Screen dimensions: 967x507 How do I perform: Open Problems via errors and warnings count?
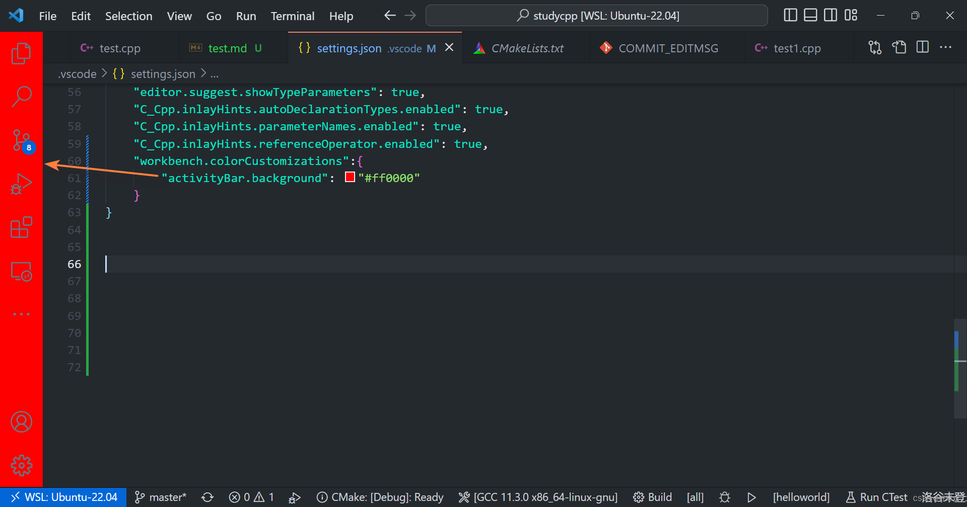(x=251, y=497)
